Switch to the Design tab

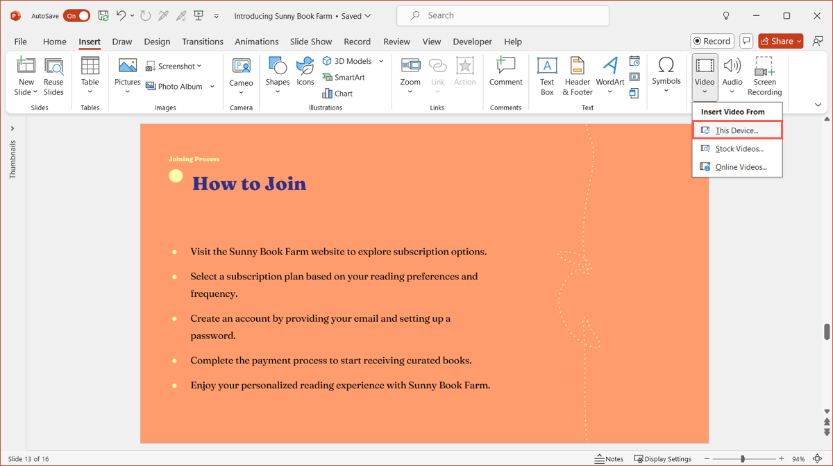[x=157, y=42]
